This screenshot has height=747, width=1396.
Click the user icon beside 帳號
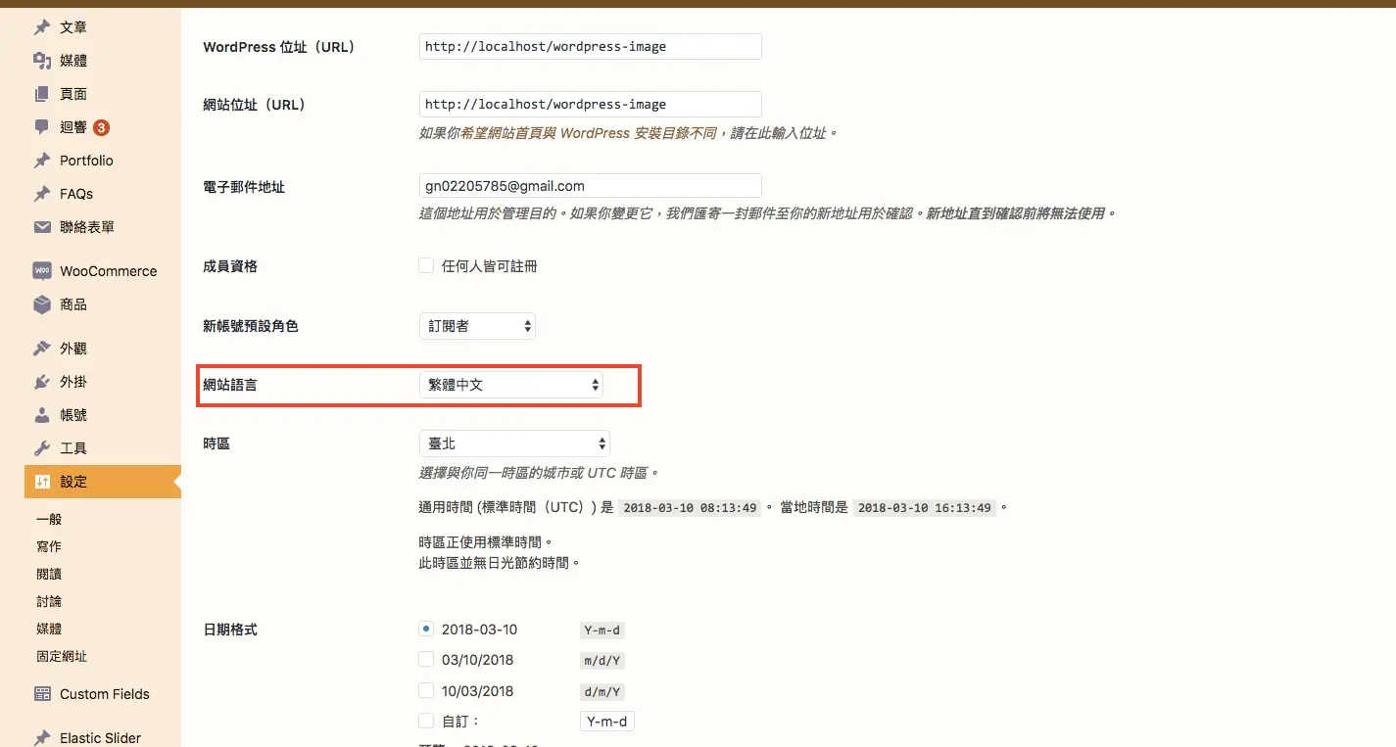42,415
